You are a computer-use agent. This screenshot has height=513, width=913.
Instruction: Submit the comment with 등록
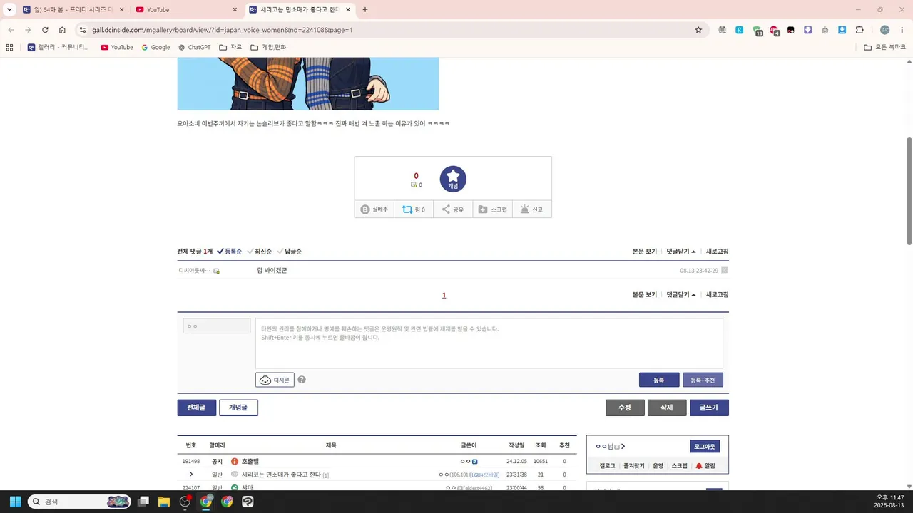659,380
